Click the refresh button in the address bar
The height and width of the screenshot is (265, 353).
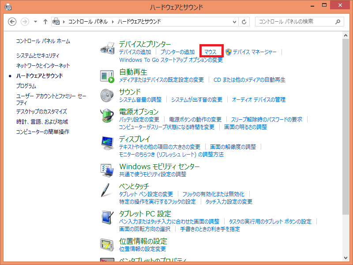pyautogui.click(x=245, y=21)
